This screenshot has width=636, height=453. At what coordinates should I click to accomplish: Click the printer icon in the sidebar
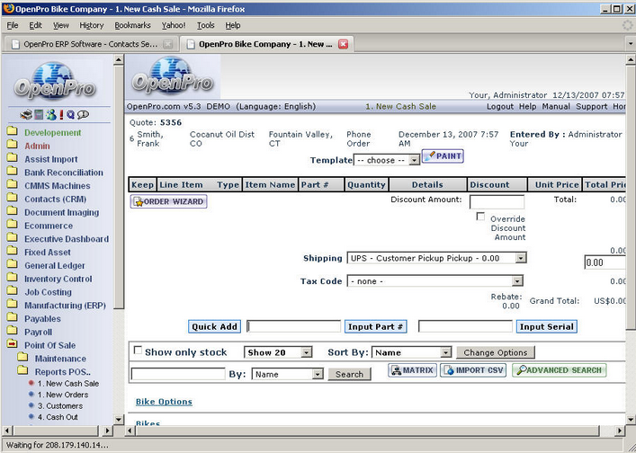[26, 115]
